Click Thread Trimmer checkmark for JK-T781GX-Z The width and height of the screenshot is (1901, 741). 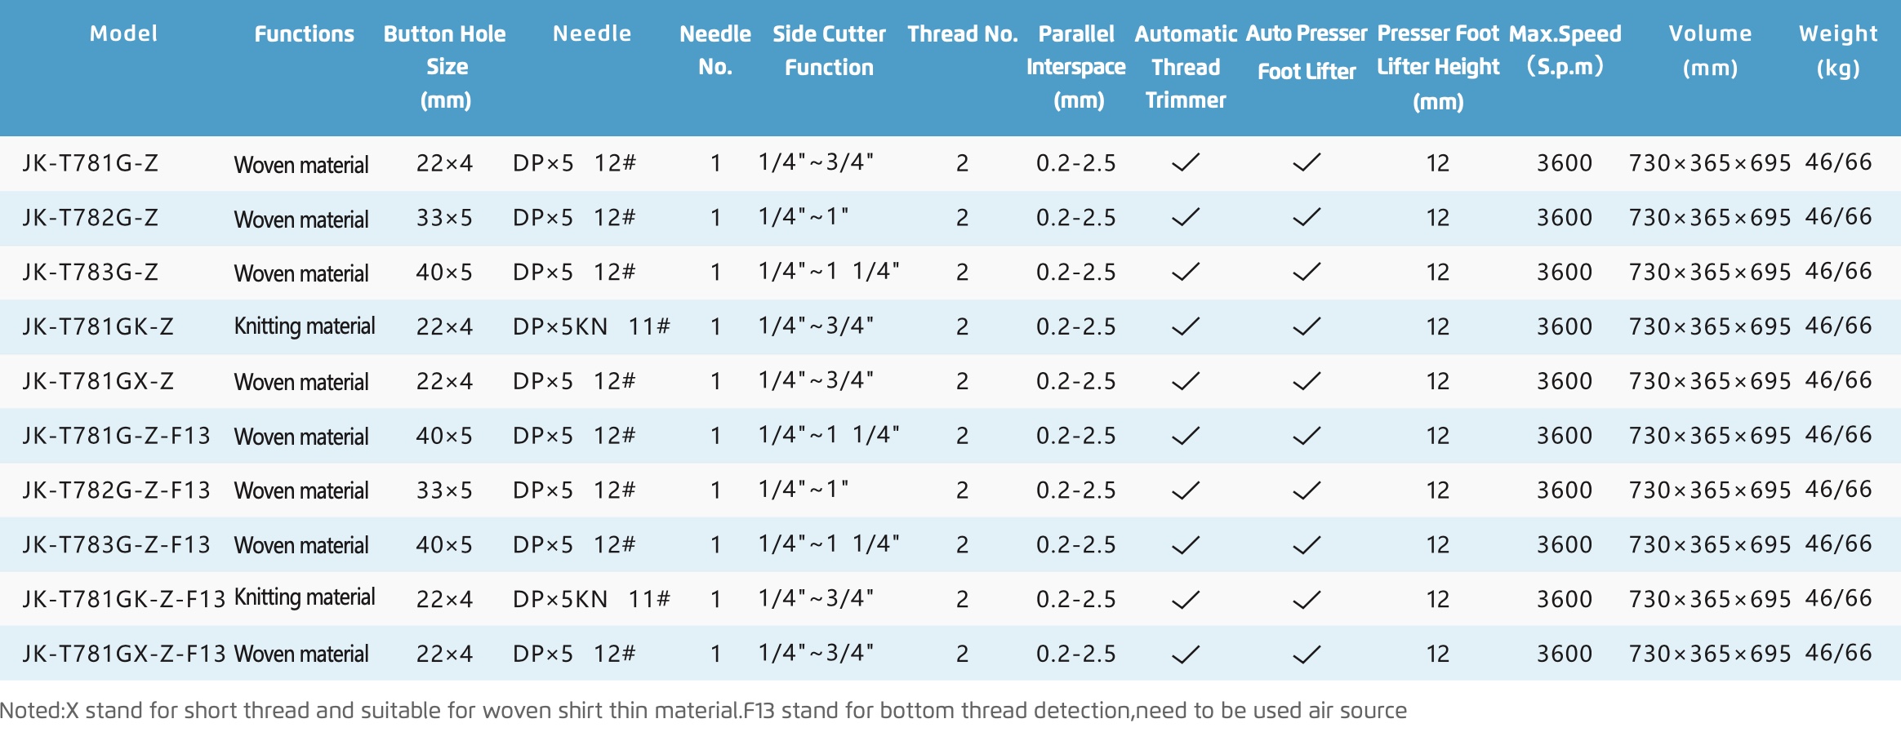[1186, 381]
